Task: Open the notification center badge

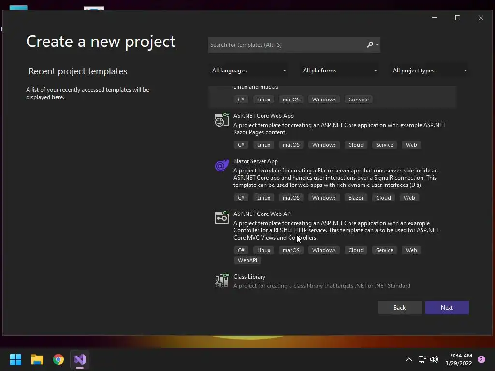Action: coord(481,359)
